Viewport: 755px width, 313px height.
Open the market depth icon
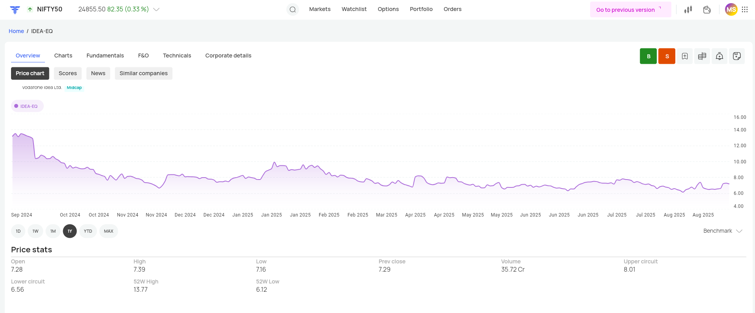tap(702, 56)
